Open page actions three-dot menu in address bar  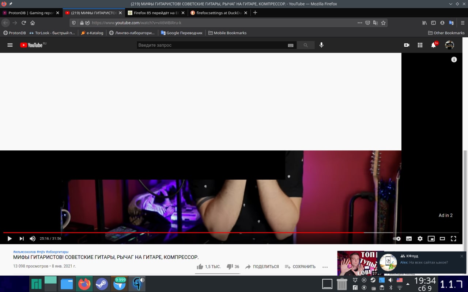(360, 23)
